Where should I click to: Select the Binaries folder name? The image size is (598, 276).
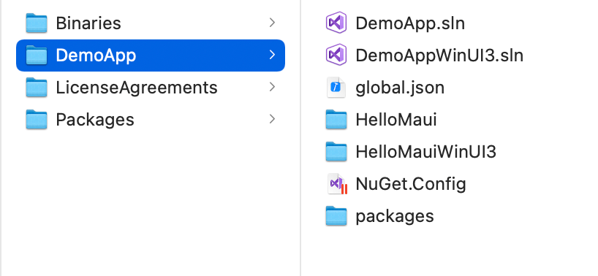(x=88, y=23)
